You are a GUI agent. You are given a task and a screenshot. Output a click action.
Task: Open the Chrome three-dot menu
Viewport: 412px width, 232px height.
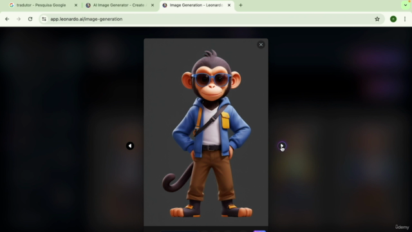coord(405,19)
